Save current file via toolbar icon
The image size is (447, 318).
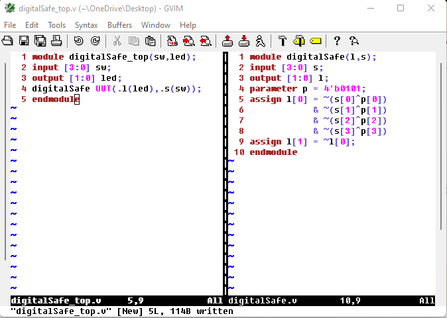coord(24,41)
